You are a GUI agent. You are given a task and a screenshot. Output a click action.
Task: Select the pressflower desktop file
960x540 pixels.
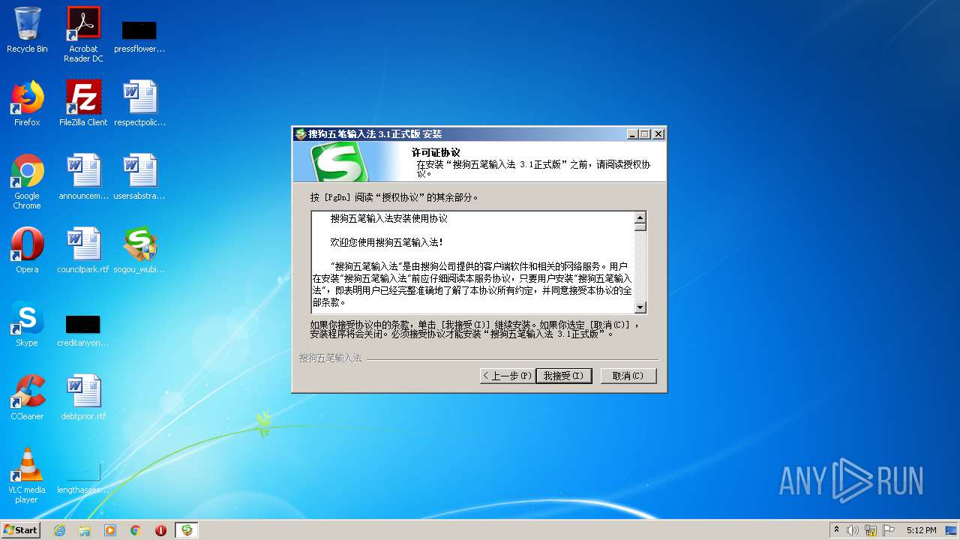[x=139, y=36]
